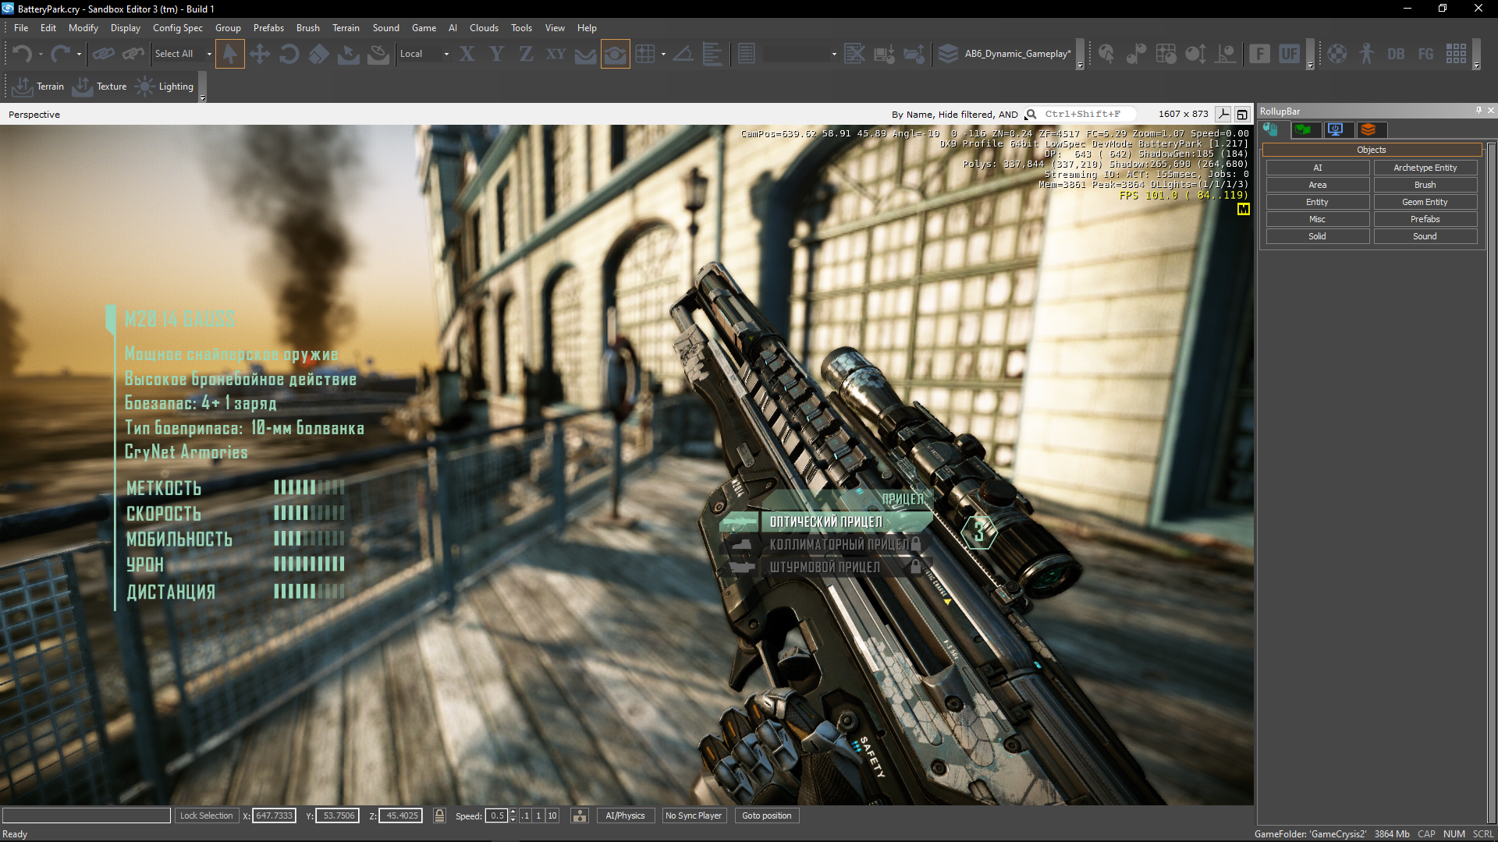This screenshot has width=1498, height=842.
Task: Click the Archetype Entity button
Action: tap(1425, 168)
